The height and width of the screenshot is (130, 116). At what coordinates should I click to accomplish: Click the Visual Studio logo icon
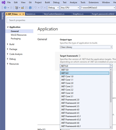[x=4, y=2]
